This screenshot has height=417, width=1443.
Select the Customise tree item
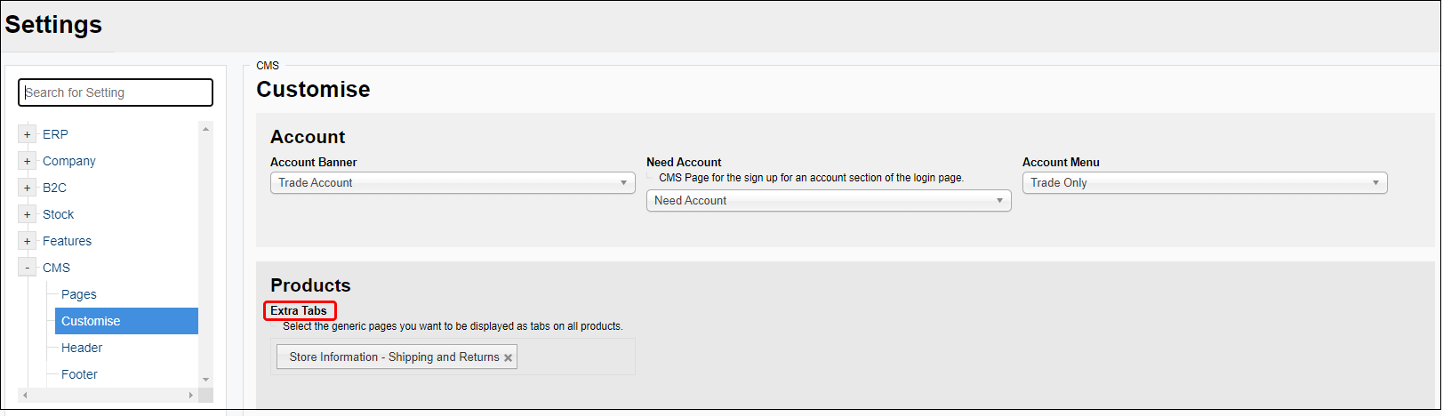91,321
